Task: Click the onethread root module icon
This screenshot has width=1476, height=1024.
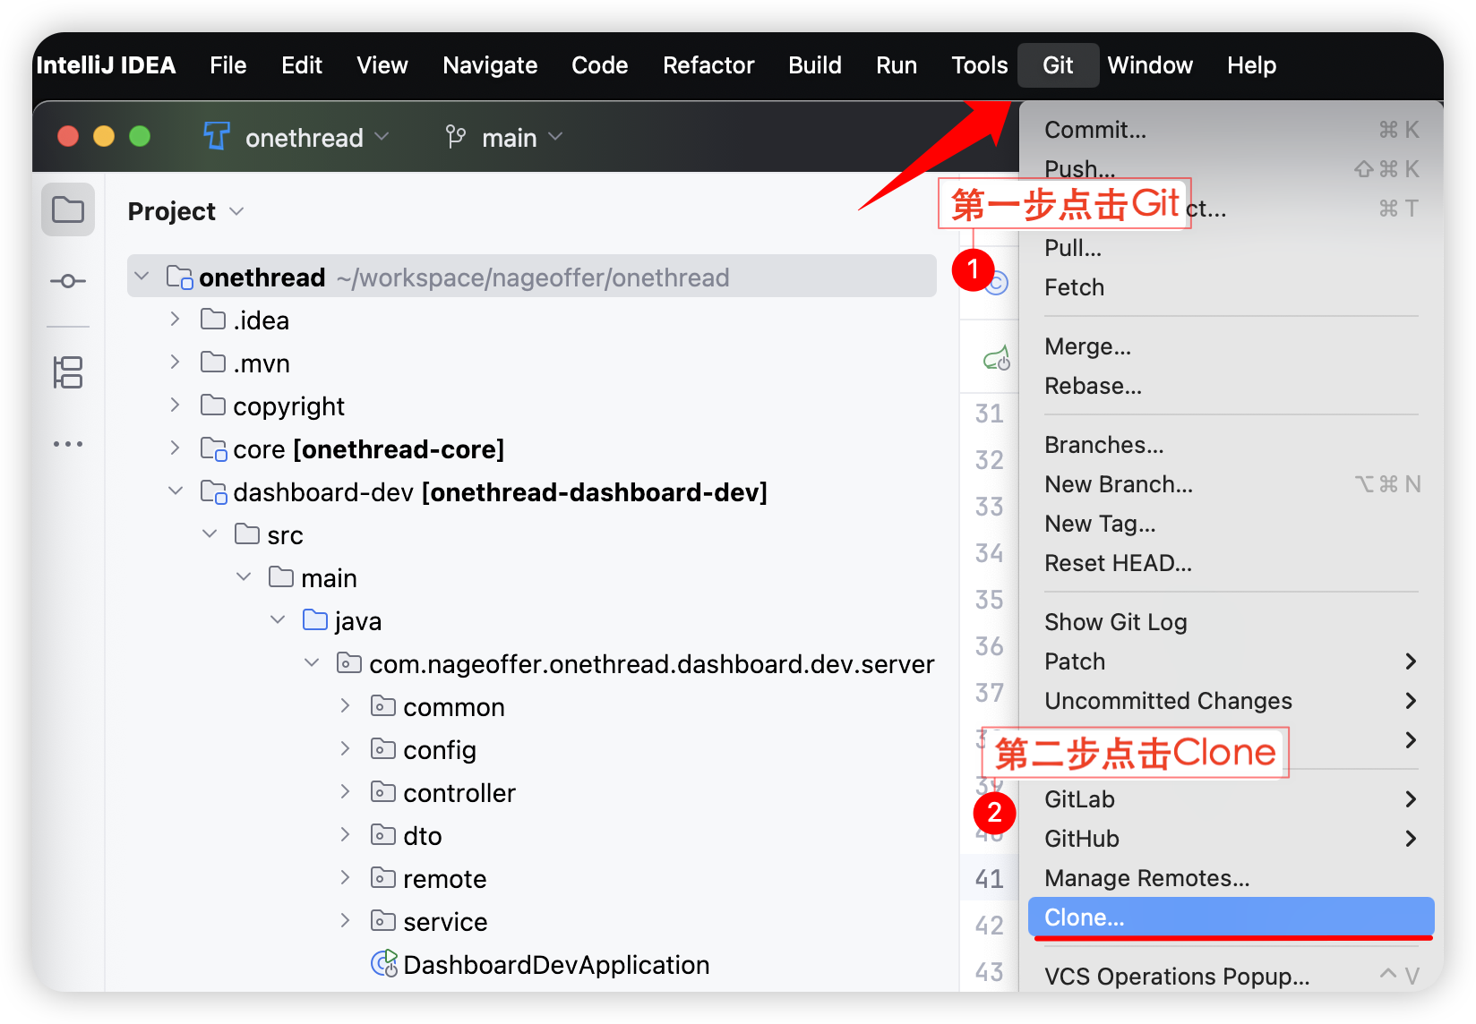Action: 179,277
